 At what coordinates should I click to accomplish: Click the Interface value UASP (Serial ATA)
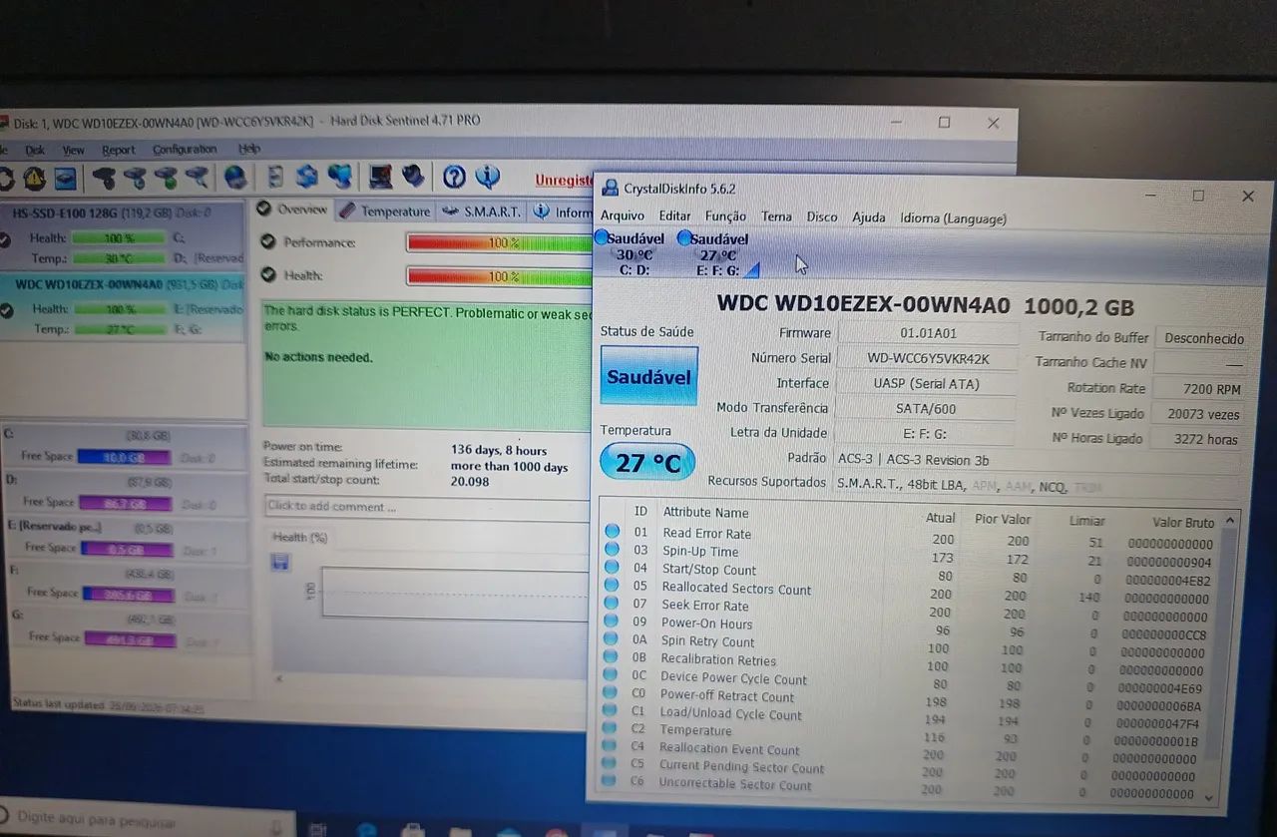[926, 383]
